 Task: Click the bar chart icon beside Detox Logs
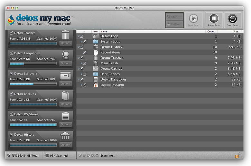pos(96,36)
